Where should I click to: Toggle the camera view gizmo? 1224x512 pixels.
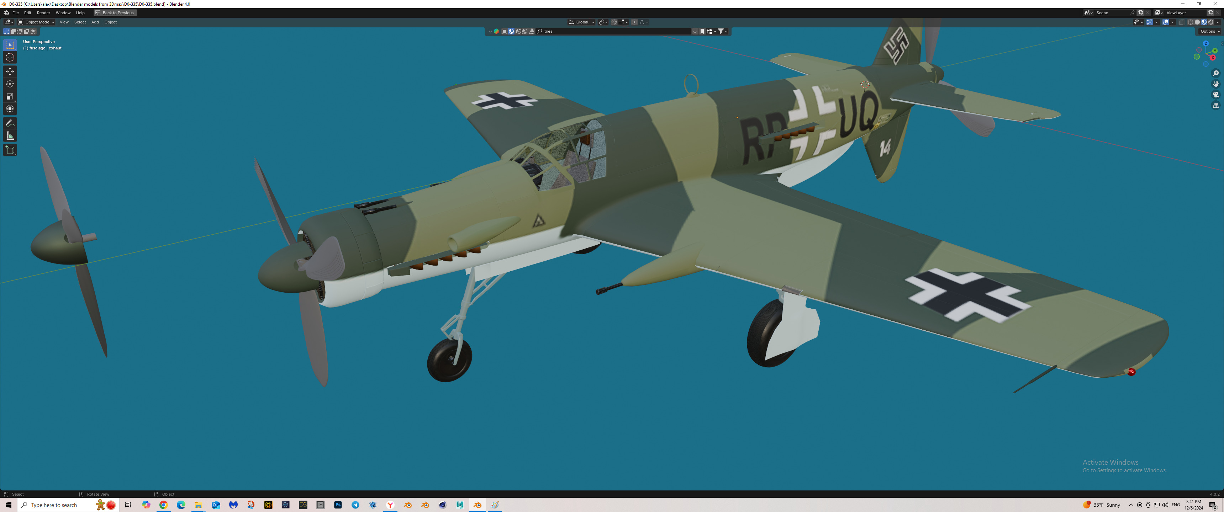(x=1216, y=95)
